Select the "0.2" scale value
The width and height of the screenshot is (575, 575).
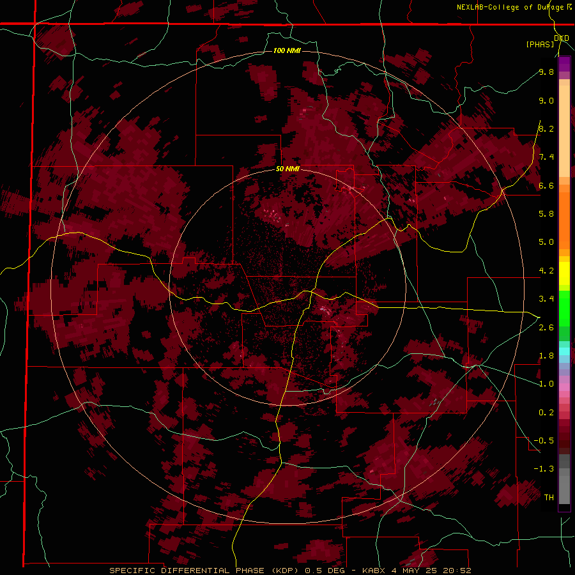(x=546, y=412)
